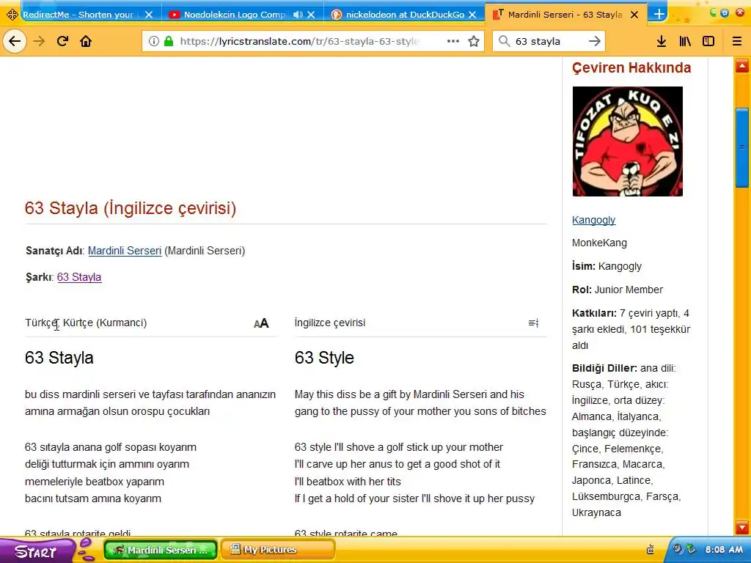
Task: Open the page actions three-dot menu
Action: pyautogui.click(x=453, y=41)
